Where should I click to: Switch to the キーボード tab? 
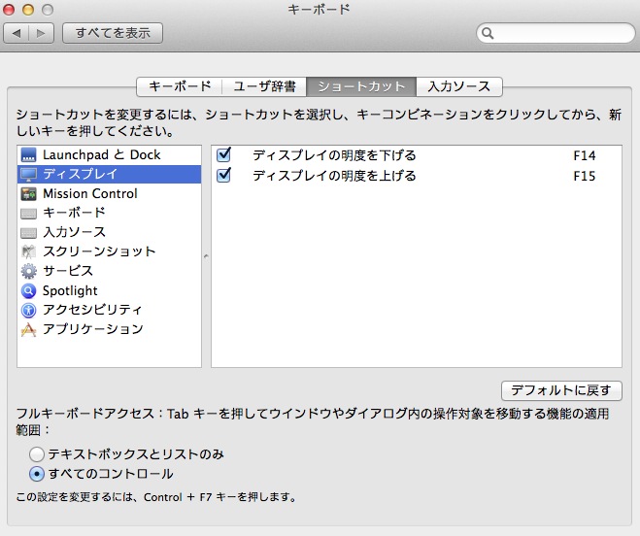tap(180, 86)
